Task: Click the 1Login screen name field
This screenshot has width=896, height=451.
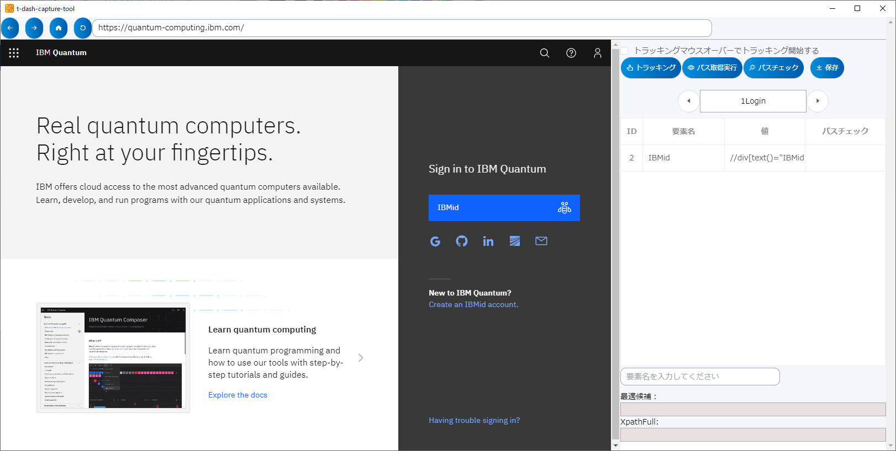Action: point(753,101)
